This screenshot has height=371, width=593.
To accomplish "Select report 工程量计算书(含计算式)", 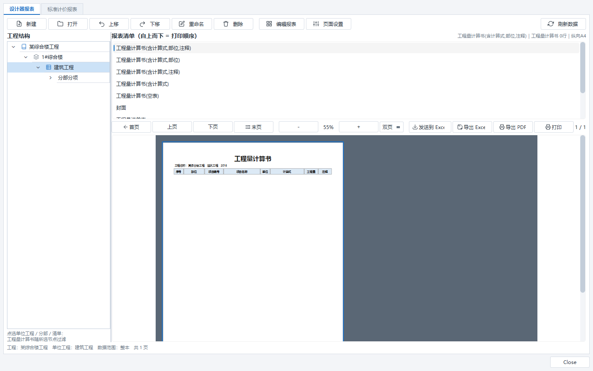I will (346, 84).
